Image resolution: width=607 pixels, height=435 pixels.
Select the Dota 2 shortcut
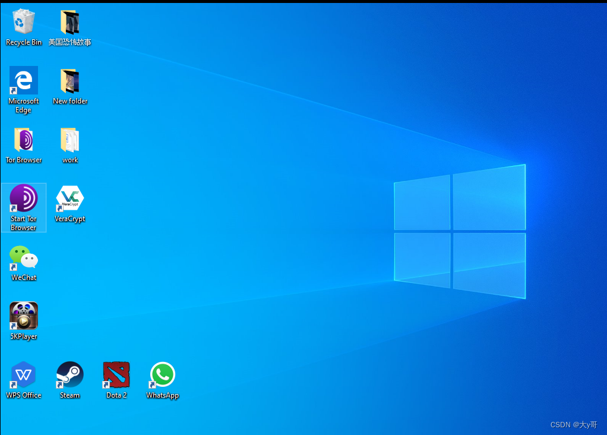[116, 374]
